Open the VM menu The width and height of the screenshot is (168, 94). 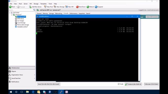tap(31, 4)
